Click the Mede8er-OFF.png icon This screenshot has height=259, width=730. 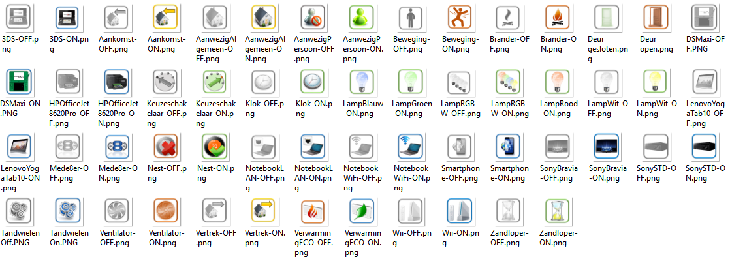(68, 146)
